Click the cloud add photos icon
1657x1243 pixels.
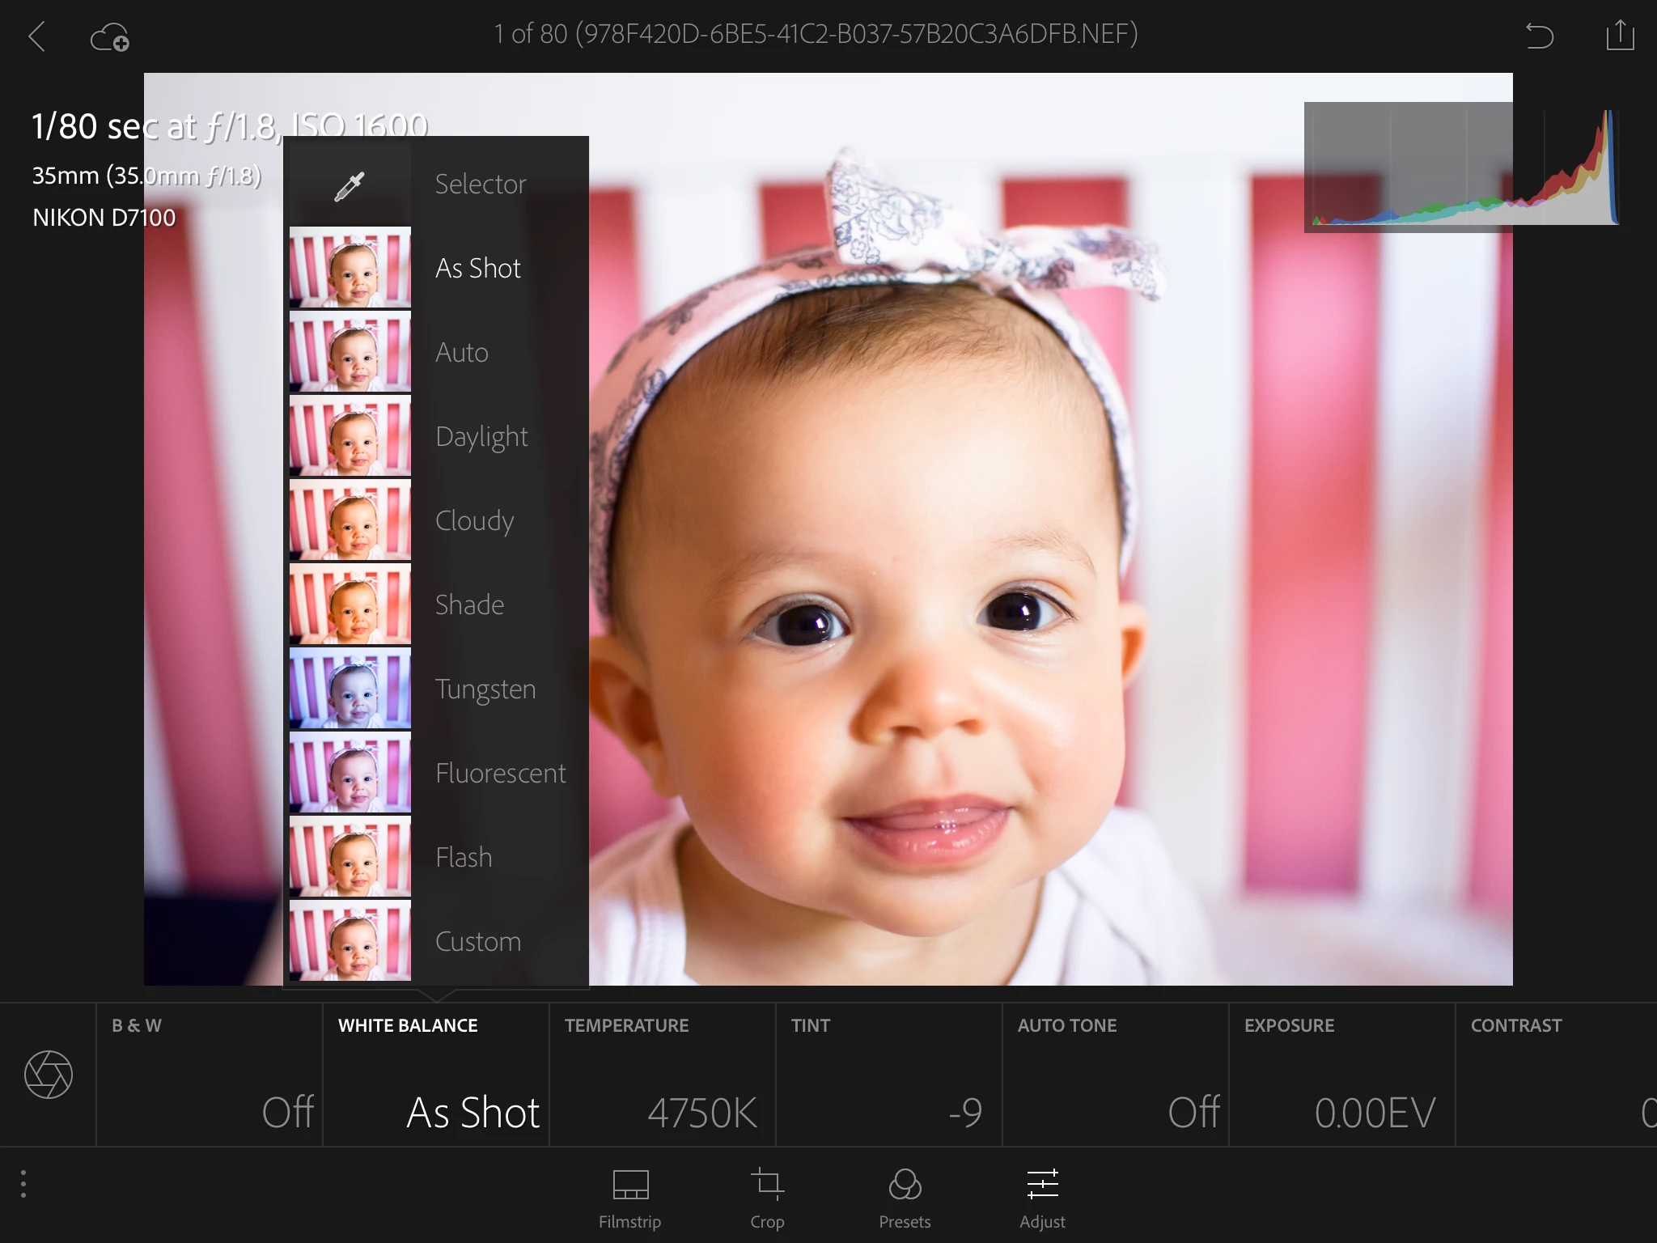(x=110, y=37)
